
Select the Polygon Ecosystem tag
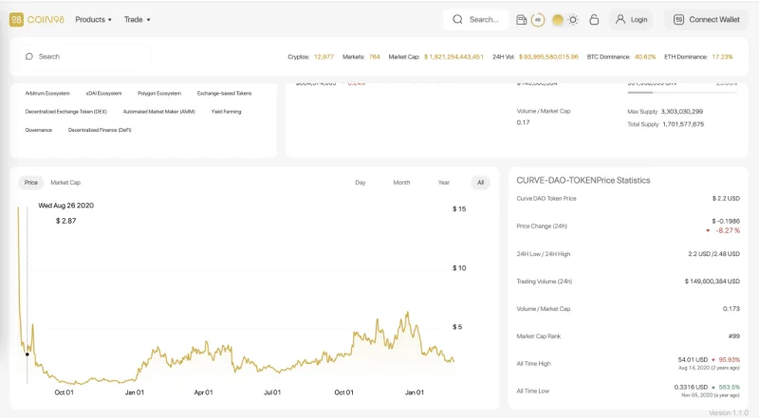tap(159, 94)
